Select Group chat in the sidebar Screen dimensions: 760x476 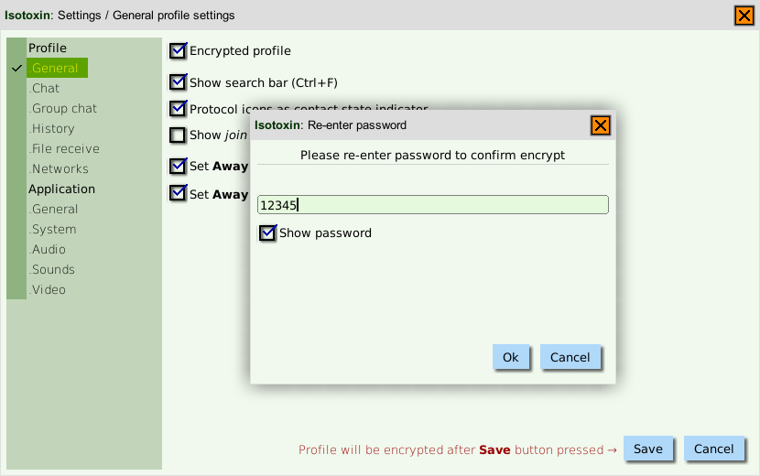(x=63, y=109)
